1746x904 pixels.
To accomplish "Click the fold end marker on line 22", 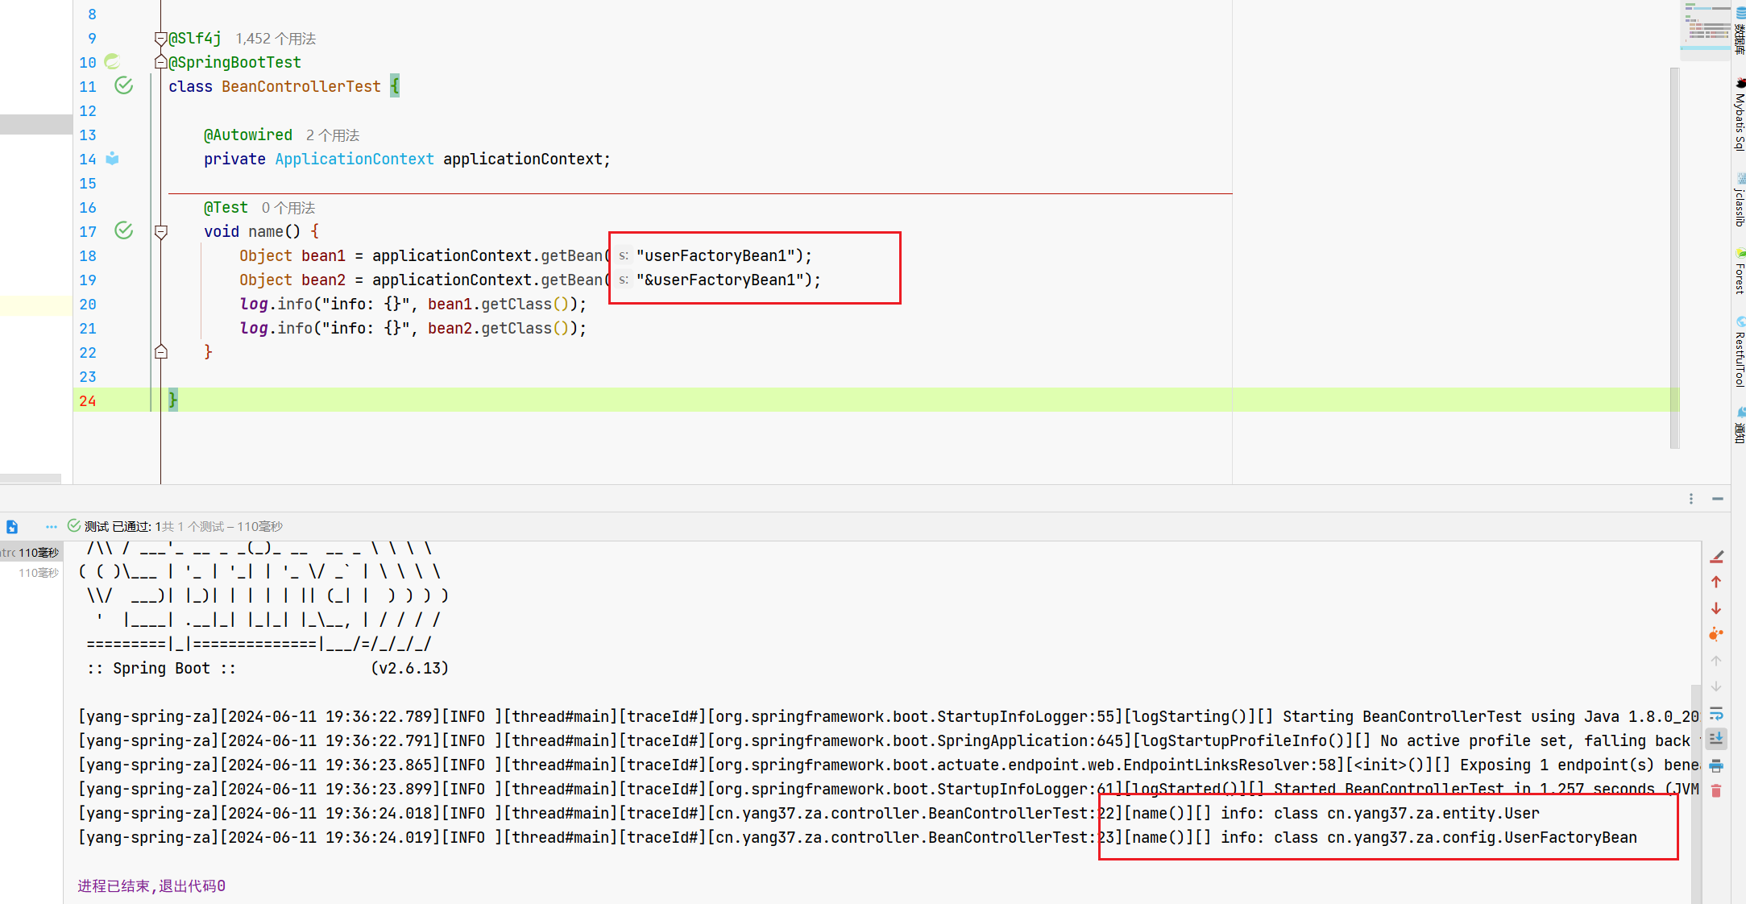I will point(160,352).
